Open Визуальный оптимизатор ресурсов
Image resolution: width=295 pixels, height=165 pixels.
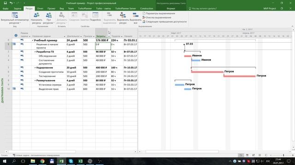[15, 18]
